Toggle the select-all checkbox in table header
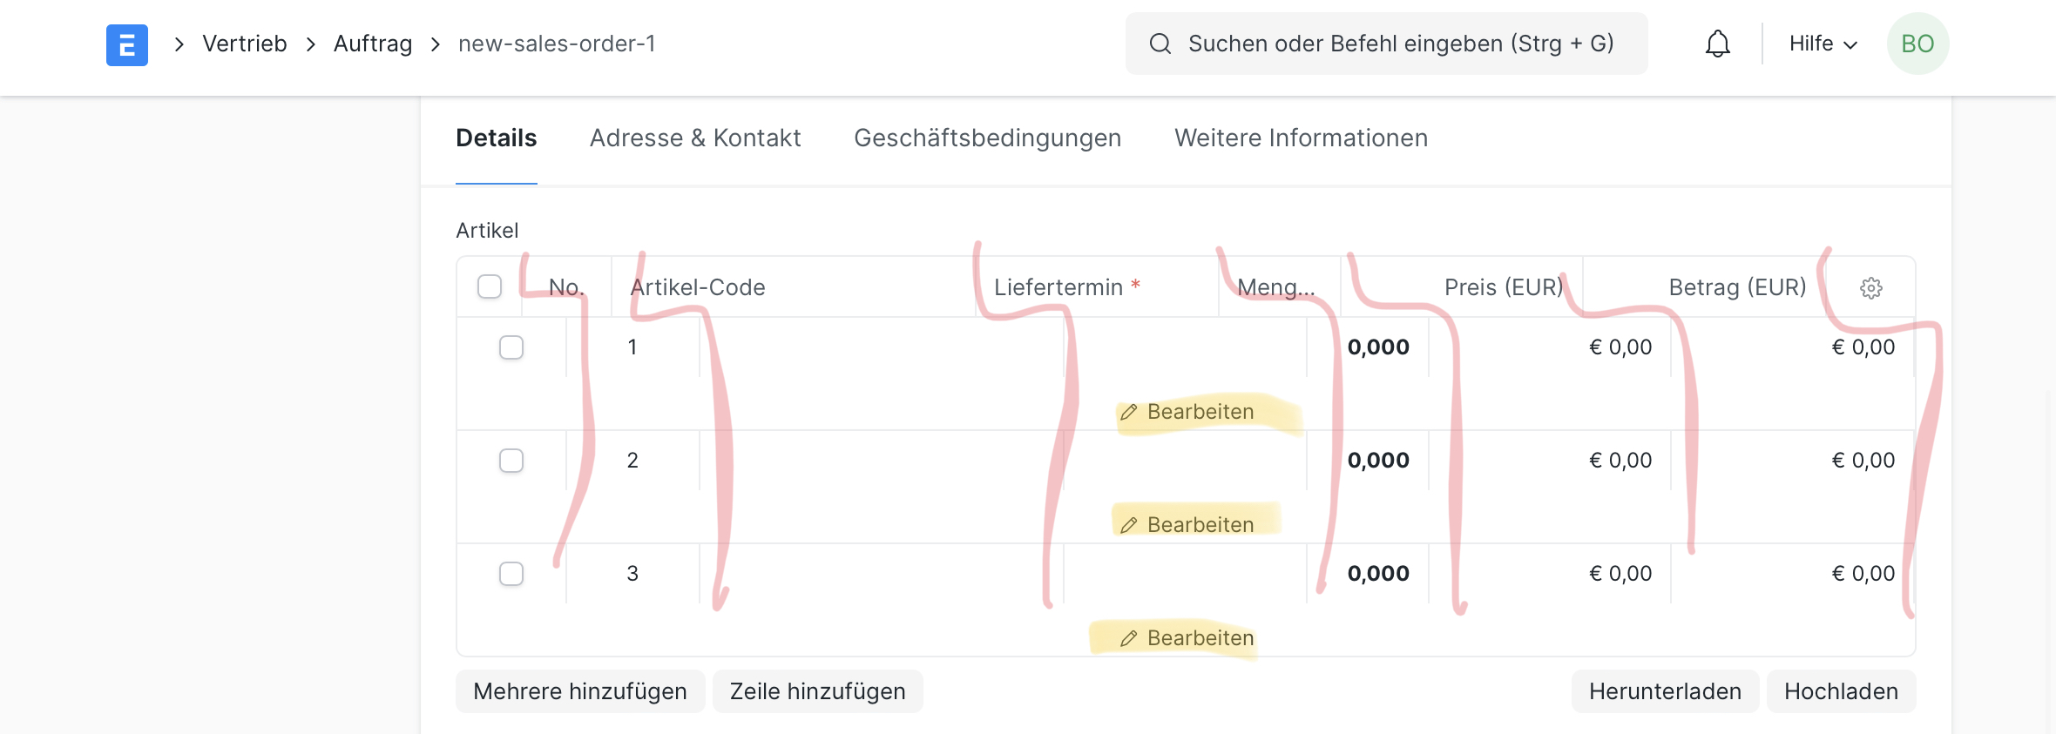This screenshot has height=734, width=2056. tap(489, 286)
